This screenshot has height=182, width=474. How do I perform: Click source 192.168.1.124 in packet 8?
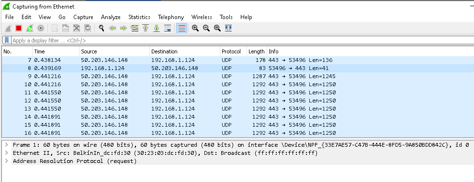103,68
